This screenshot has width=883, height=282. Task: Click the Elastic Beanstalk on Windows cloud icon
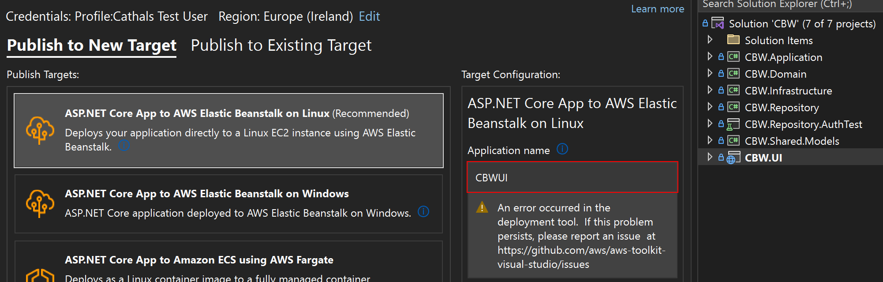pyautogui.click(x=40, y=203)
